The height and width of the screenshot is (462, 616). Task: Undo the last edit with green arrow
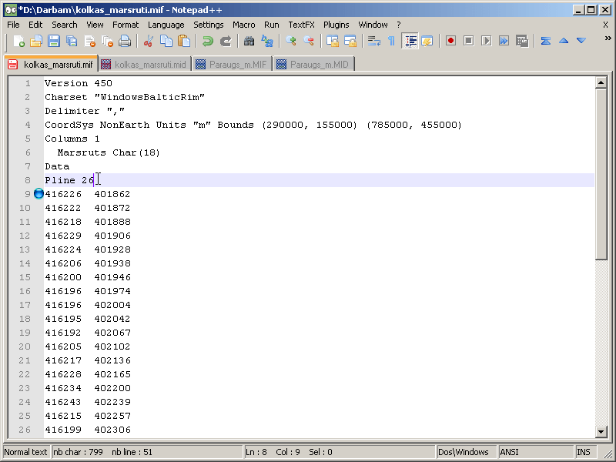coord(207,41)
